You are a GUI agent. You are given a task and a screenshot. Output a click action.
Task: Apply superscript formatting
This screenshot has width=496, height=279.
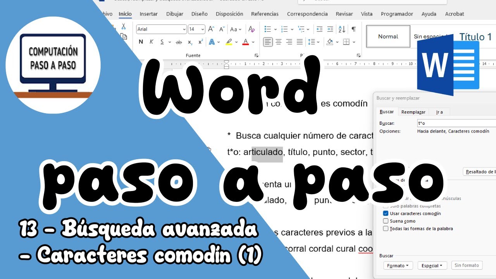[x=200, y=42]
